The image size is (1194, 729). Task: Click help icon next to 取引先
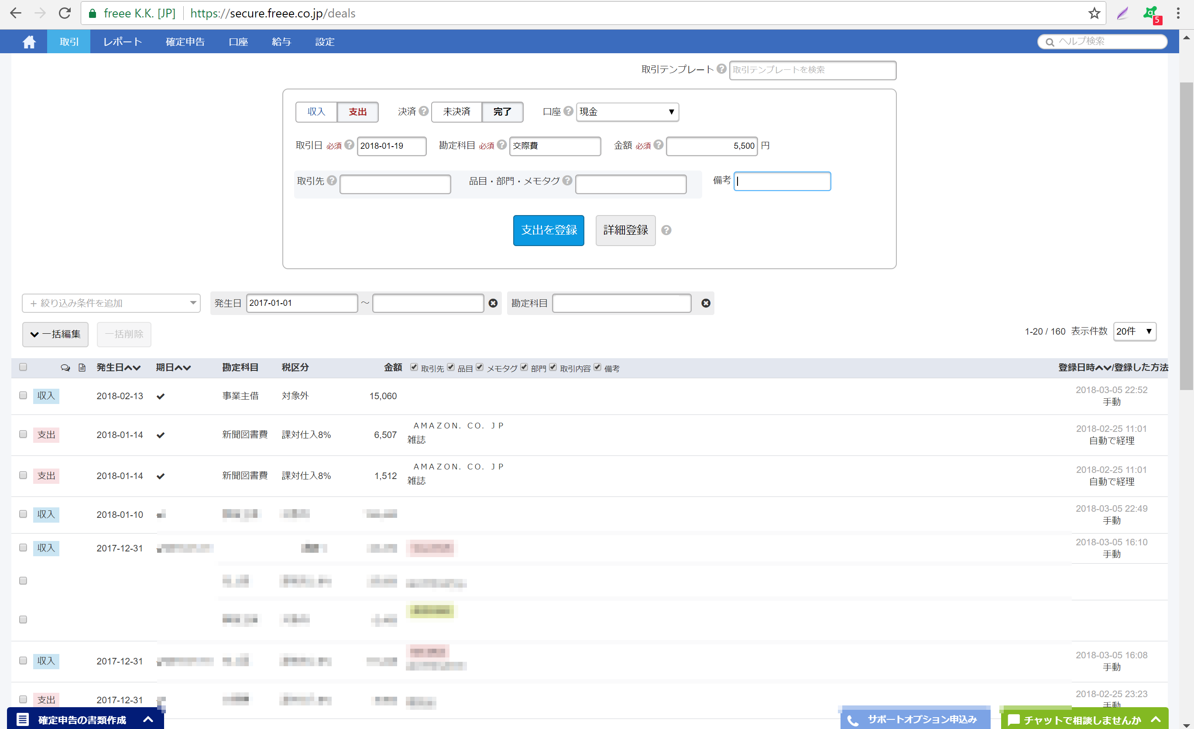coord(332,180)
